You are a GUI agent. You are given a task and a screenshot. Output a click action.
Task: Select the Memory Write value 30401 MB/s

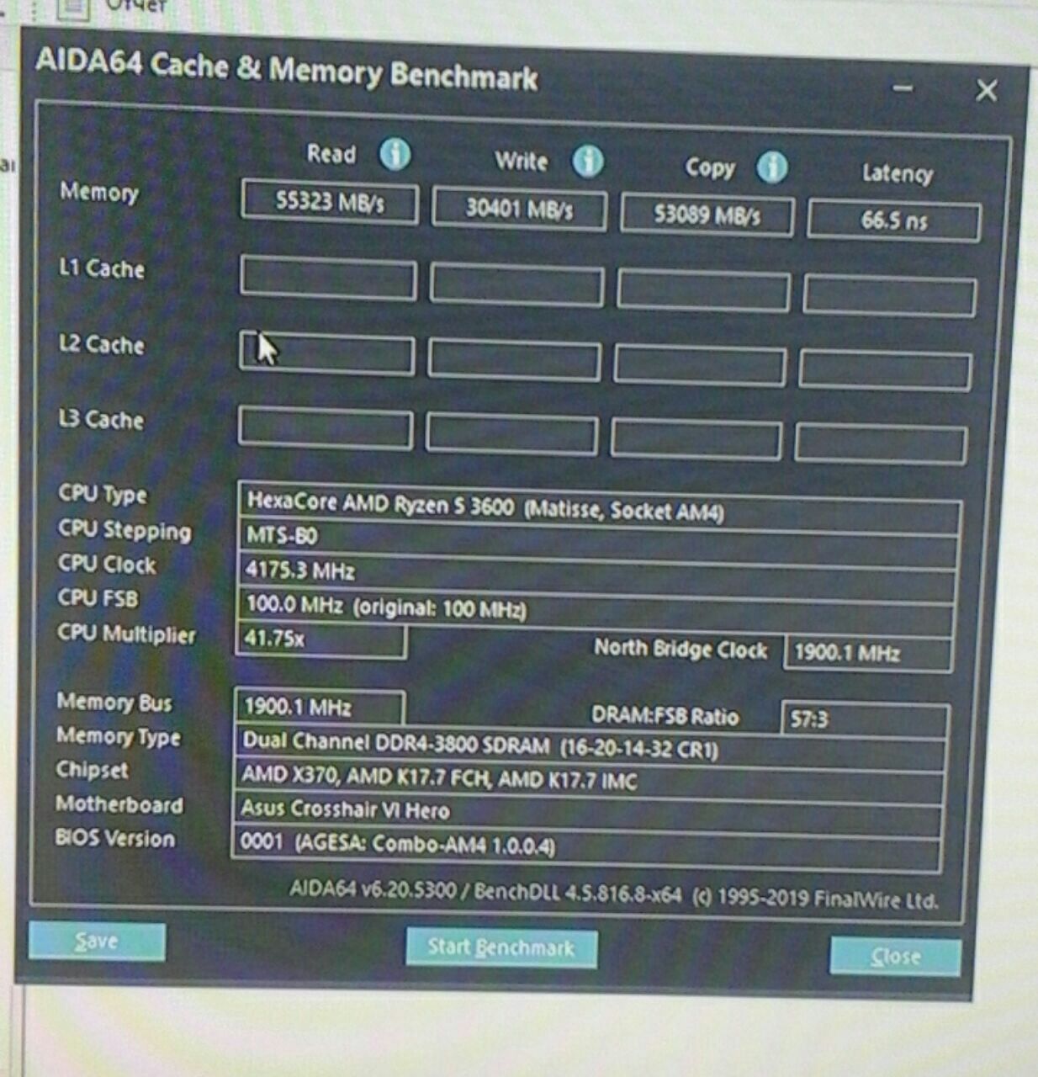(519, 209)
